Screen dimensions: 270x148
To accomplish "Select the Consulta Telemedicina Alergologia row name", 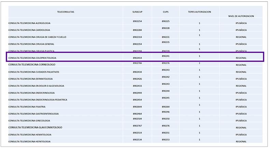I will click(x=29, y=23).
